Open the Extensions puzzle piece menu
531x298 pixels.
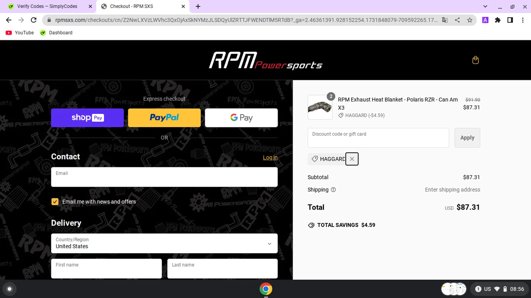[x=498, y=20]
